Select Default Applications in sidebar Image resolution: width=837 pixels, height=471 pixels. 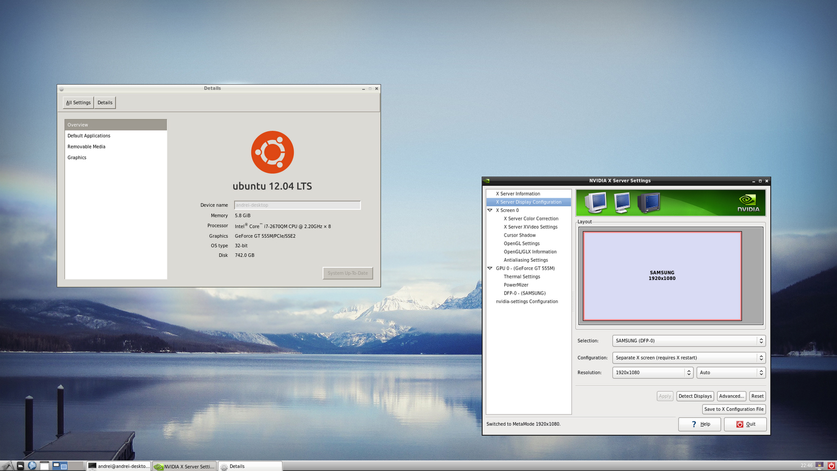coord(116,136)
